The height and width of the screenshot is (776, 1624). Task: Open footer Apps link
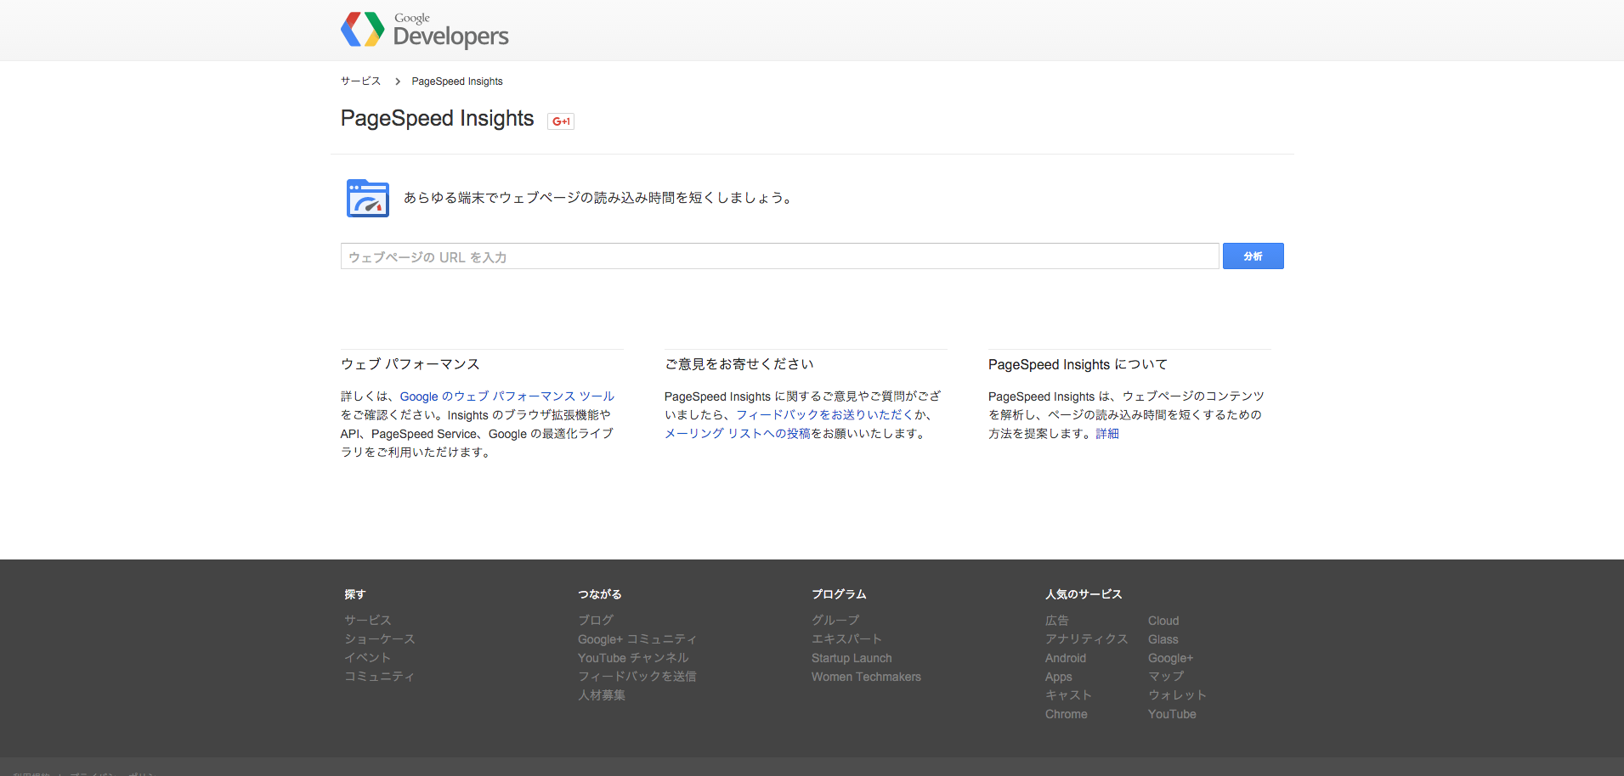pyautogui.click(x=1059, y=677)
